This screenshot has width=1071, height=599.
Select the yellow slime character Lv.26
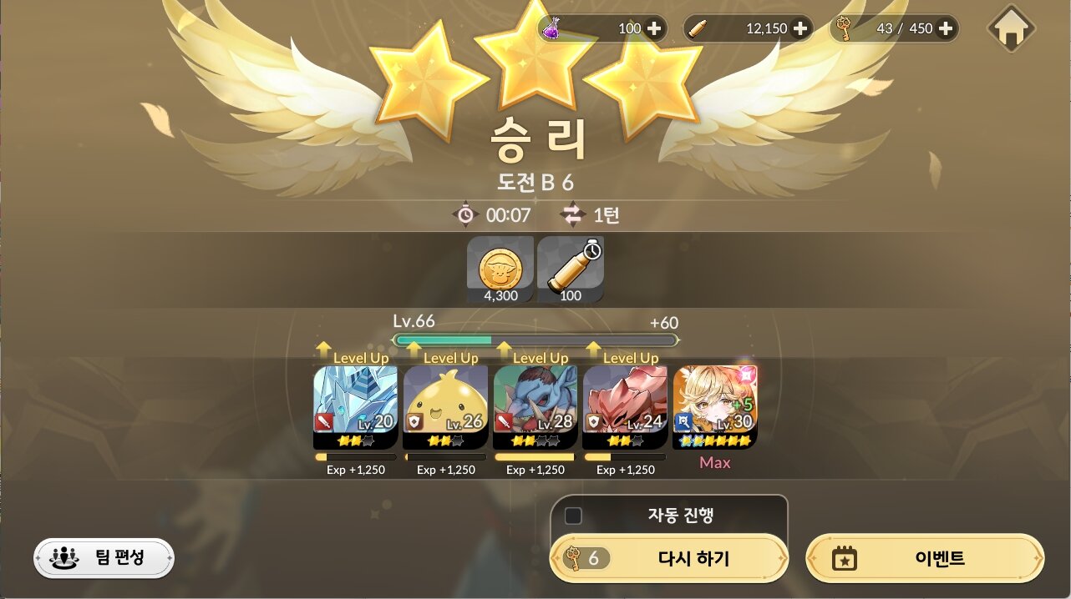[x=445, y=408]
